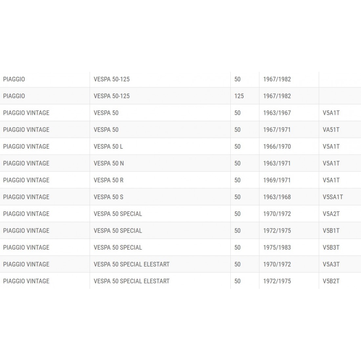
Task: Select V5A1T in the VESPA 50 L row
Action: [331, 146]
